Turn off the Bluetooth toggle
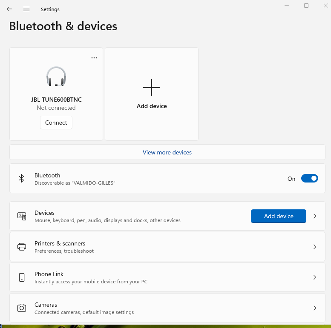Viewport: 331px width, 328px height. pyautogui.click(x=309, y=178)
